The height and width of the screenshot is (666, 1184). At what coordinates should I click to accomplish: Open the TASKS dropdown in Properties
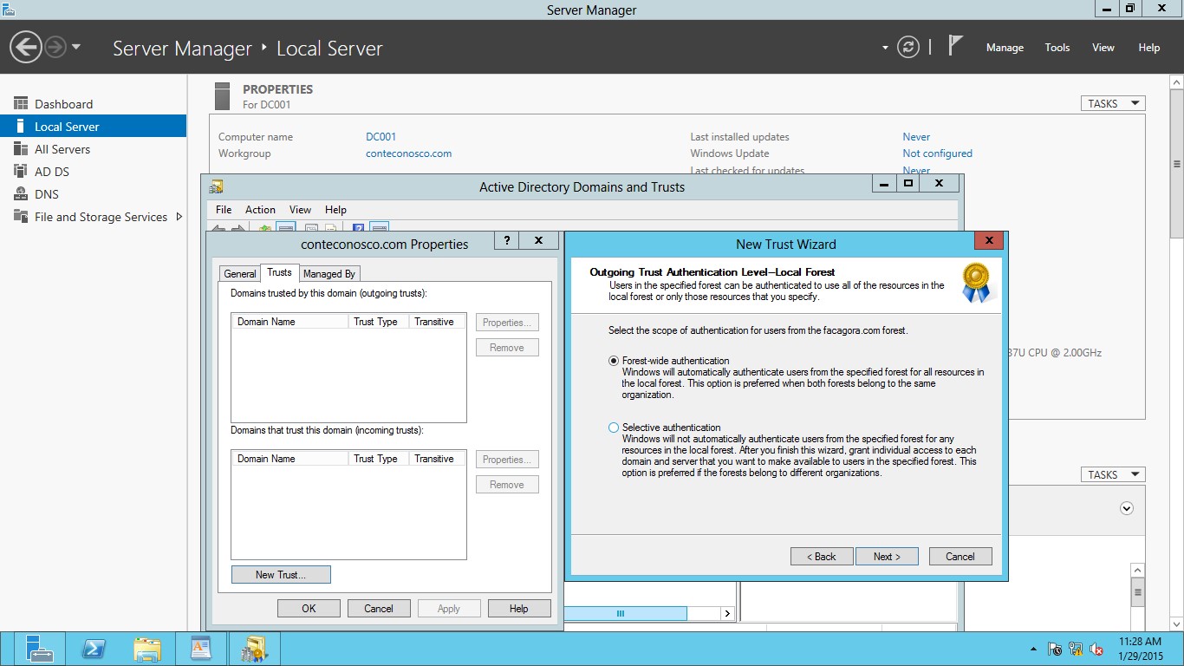[1112, 102]
